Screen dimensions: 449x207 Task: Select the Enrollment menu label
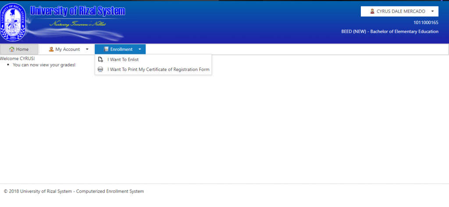pyautogui.click(x=121, y=49)
